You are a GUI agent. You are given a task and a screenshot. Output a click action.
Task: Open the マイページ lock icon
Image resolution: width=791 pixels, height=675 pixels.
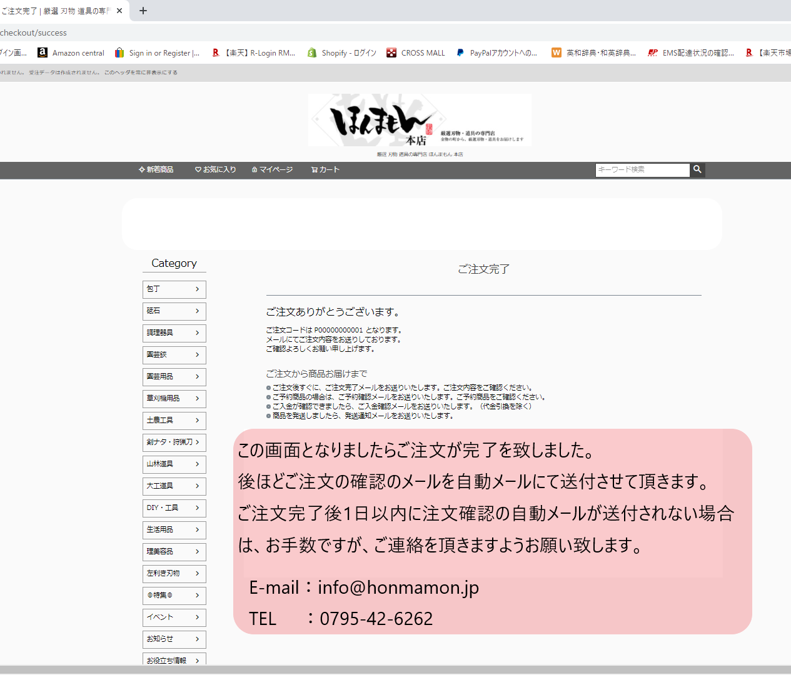tap(254, 169)
